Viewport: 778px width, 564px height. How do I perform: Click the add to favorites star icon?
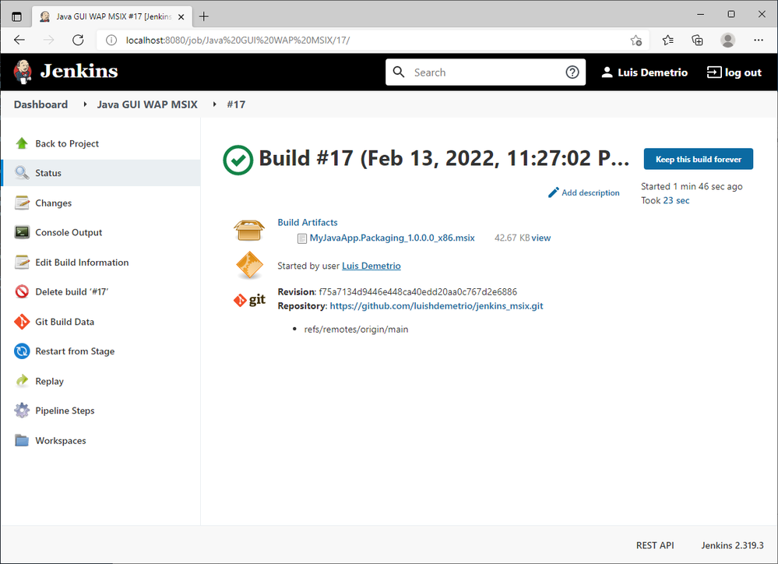636,41
